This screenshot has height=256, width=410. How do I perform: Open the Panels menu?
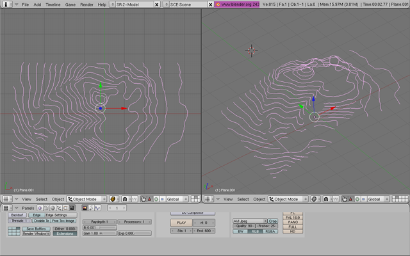pyautogui.click(x=28, y=208)
